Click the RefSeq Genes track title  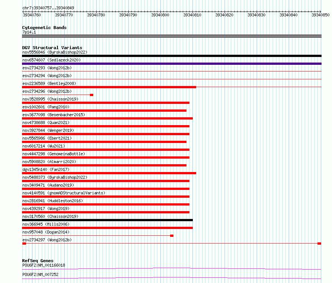coord(38,261)
